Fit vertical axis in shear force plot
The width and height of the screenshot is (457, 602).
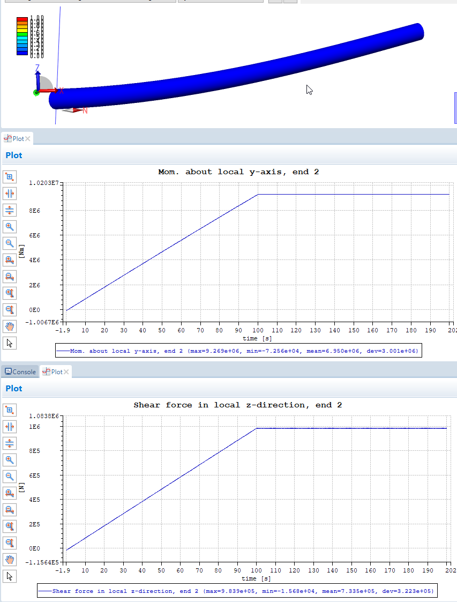pos(10,443)
